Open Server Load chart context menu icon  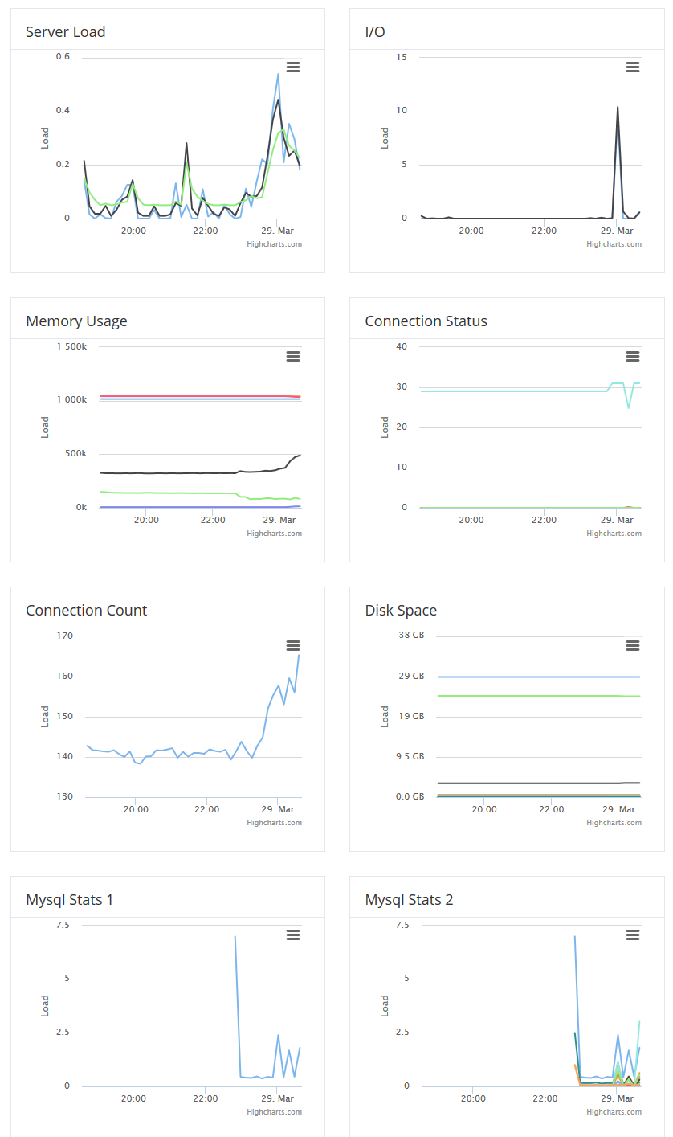(x=293, y=67)
